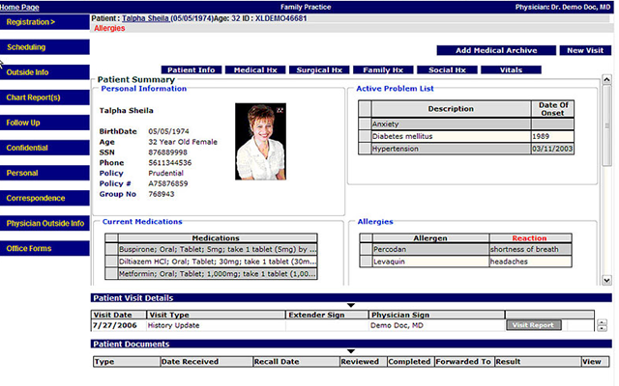Click the Buspirone medication entry
The height and width of the screenshot is (386, 619).
point(218,249)
